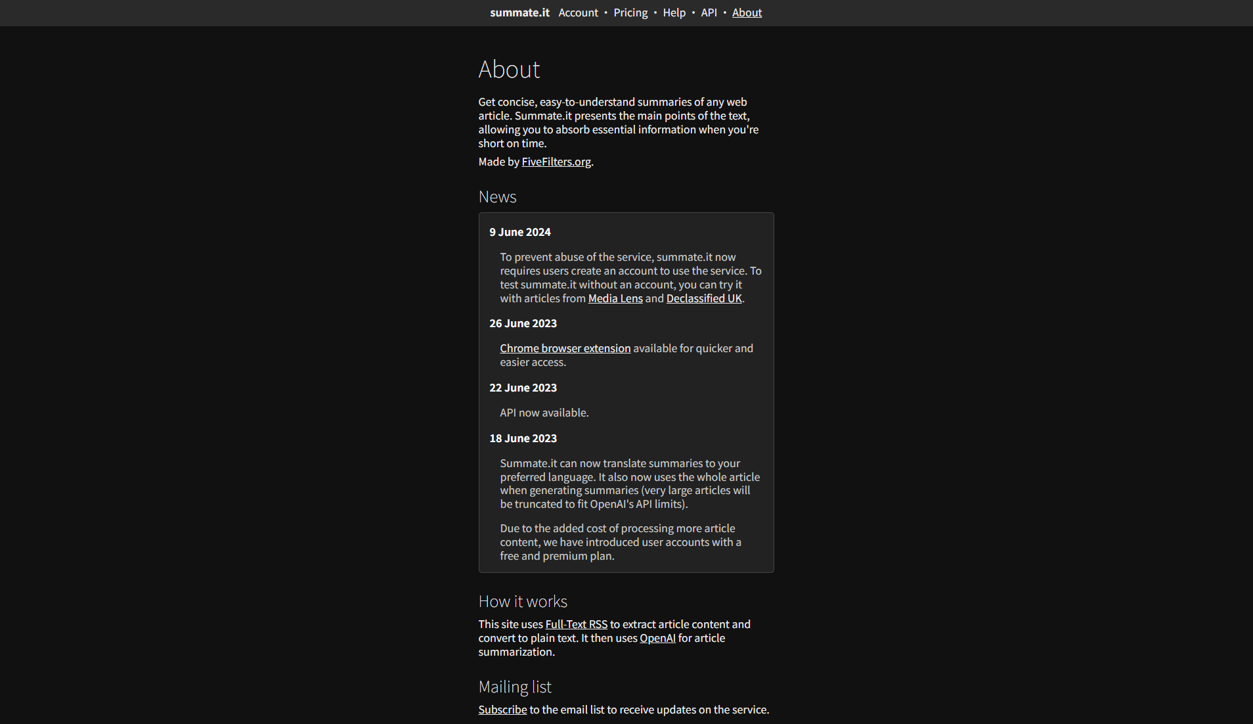Subscribe to the email mailing list

(x=502, y=710)
